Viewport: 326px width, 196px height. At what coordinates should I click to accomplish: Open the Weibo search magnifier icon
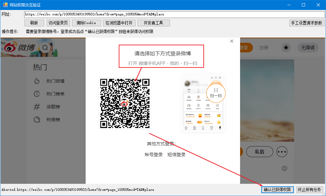pos(45,48)
